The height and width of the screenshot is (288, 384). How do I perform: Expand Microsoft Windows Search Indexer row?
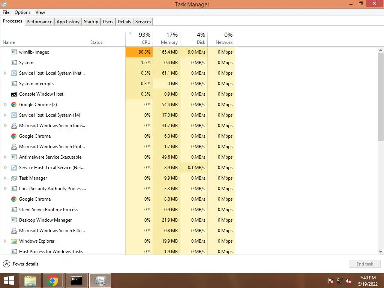tap(5, 126)
